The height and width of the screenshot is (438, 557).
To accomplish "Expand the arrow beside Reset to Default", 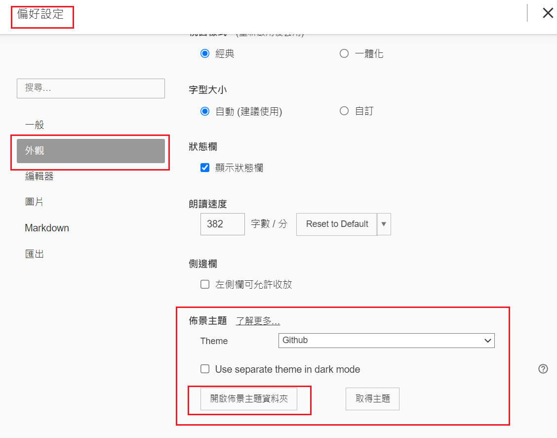I will (384, 224).
